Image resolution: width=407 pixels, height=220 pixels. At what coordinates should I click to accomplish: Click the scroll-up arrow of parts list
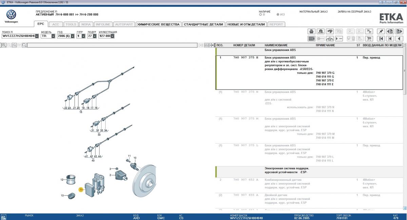[405, 45]
